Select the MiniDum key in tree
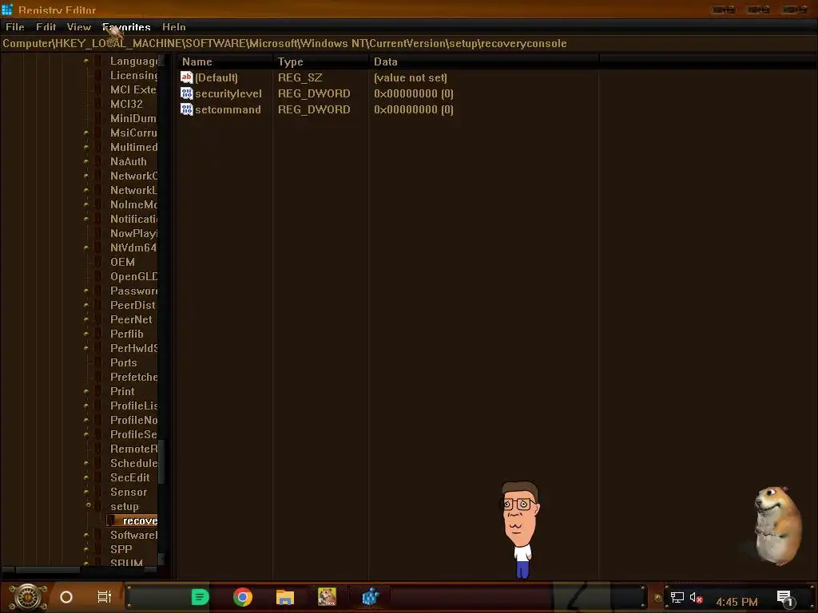Screen dimensions: 818x613 133,118
